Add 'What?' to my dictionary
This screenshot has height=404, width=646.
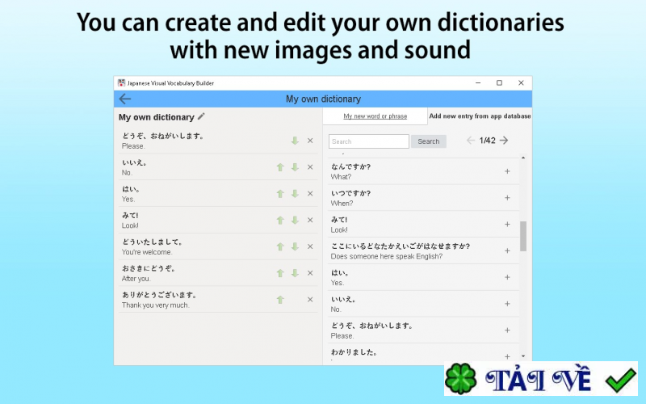tap(507, 171)
